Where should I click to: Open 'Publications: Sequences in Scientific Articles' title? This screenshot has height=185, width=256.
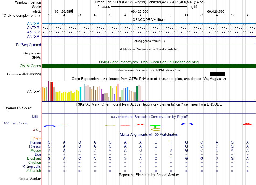coord(149,49)
